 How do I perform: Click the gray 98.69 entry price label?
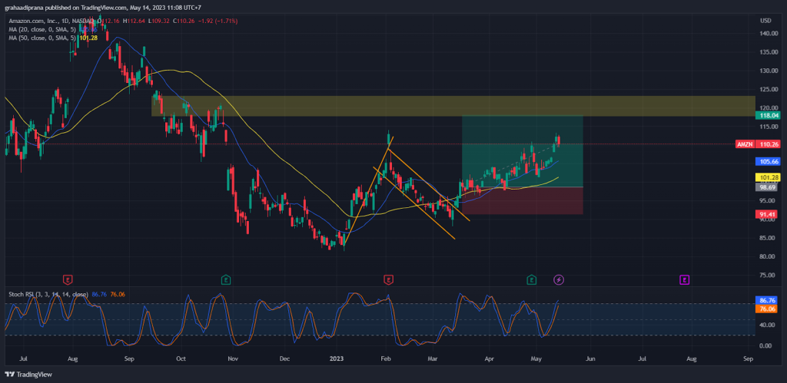pos(768,187)
